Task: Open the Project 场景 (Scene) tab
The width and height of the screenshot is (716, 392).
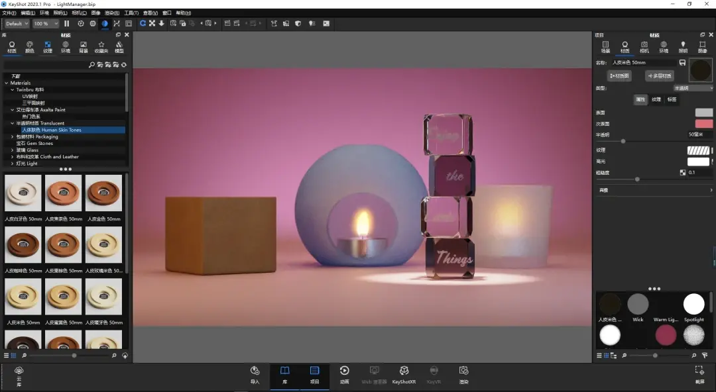Action: [x=605, y=46]
